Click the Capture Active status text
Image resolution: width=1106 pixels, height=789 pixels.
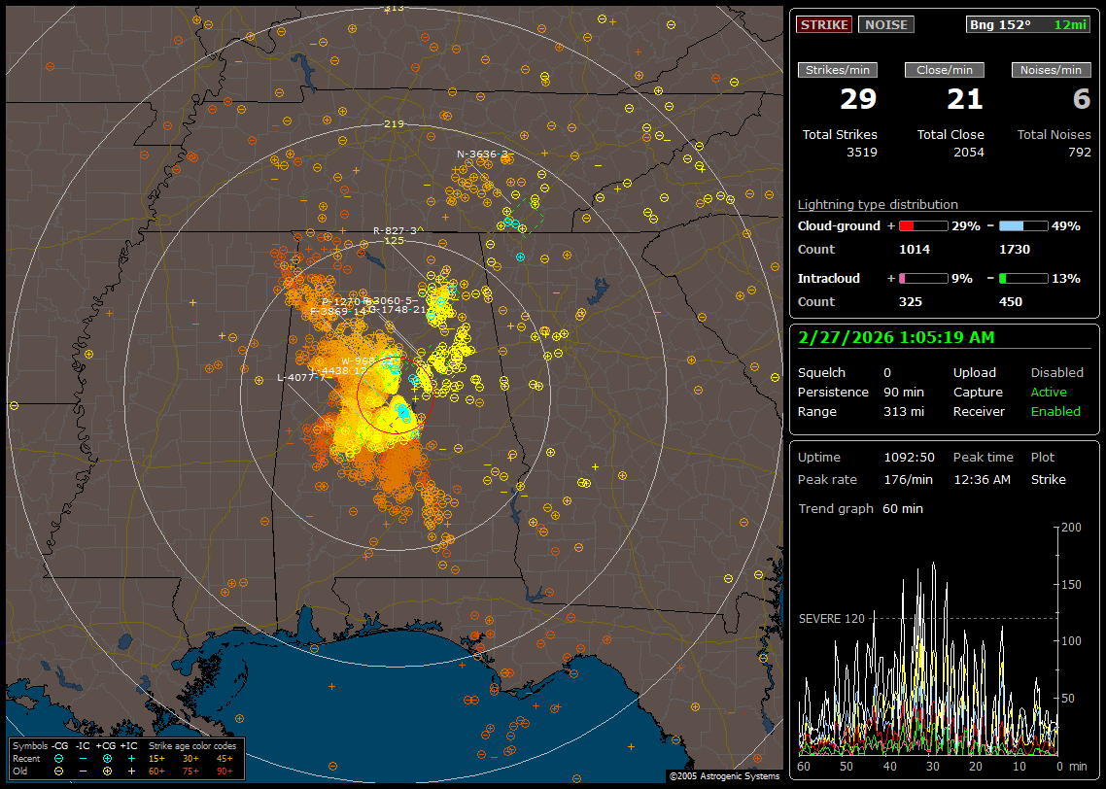(1049, 392)
